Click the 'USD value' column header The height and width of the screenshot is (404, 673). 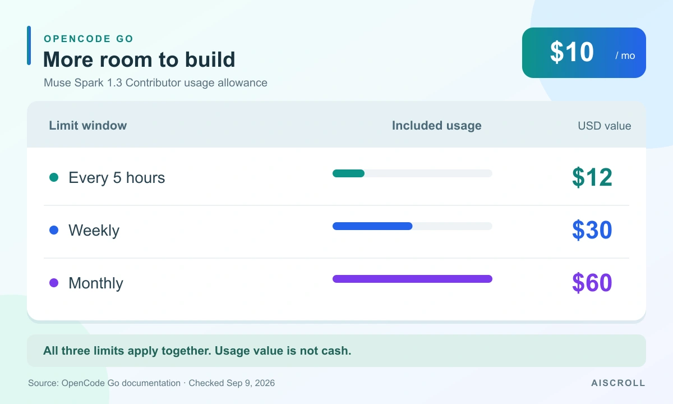(604, 126)
